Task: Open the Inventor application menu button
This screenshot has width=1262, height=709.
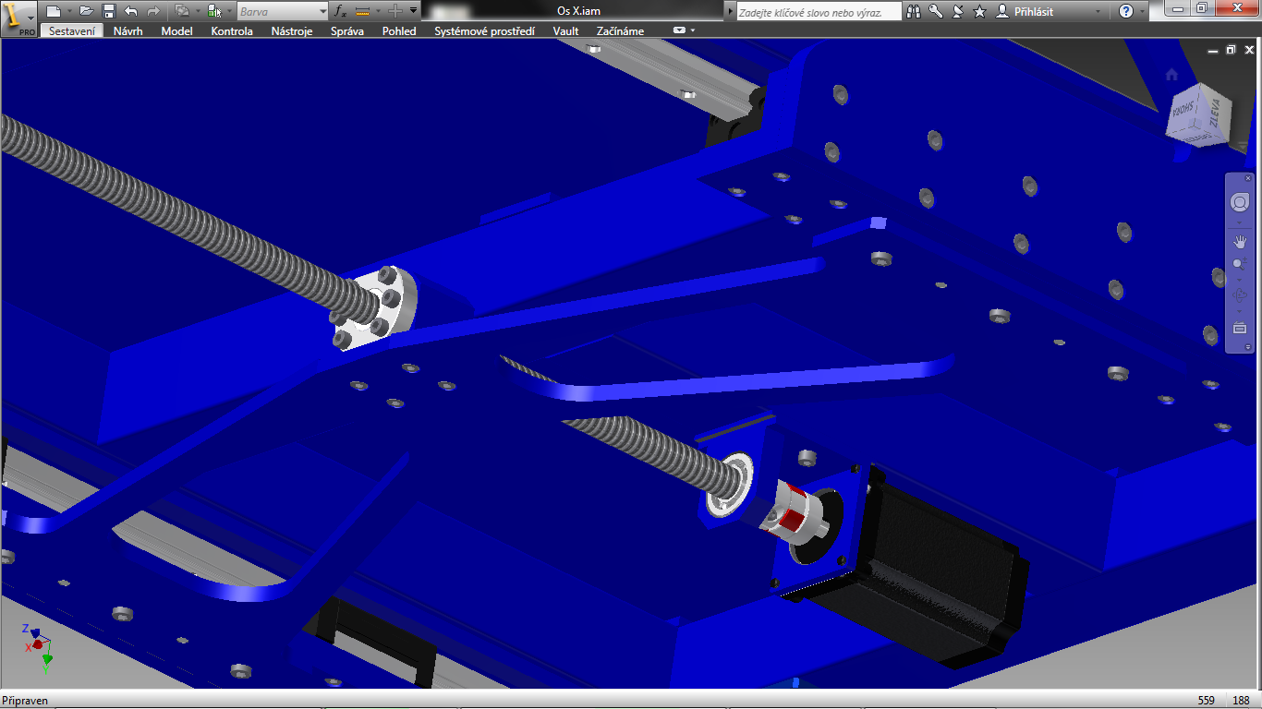Action: [18, 17]
